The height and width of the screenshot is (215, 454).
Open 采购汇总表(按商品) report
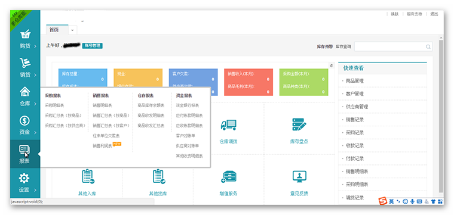tap(63, 116)
